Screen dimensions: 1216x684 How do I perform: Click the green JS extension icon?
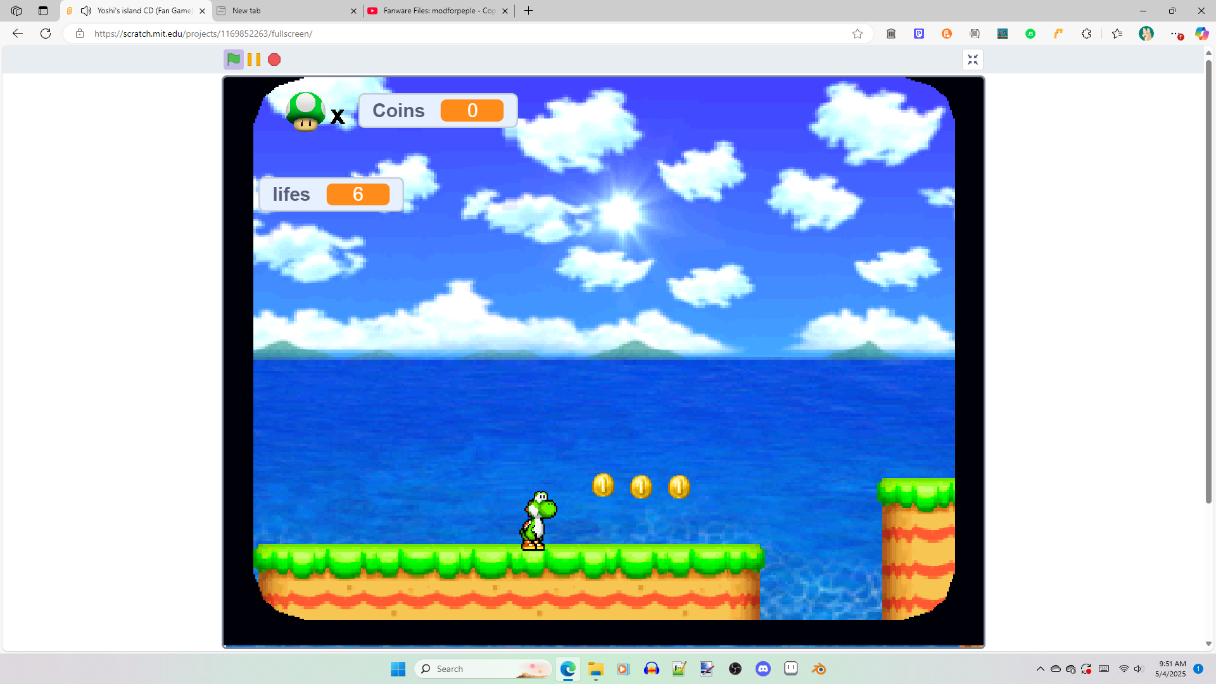pos(1030,34)
